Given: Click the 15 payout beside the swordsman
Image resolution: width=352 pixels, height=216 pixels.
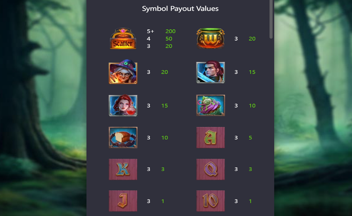Looking at the screenshot, I should 252,72.
